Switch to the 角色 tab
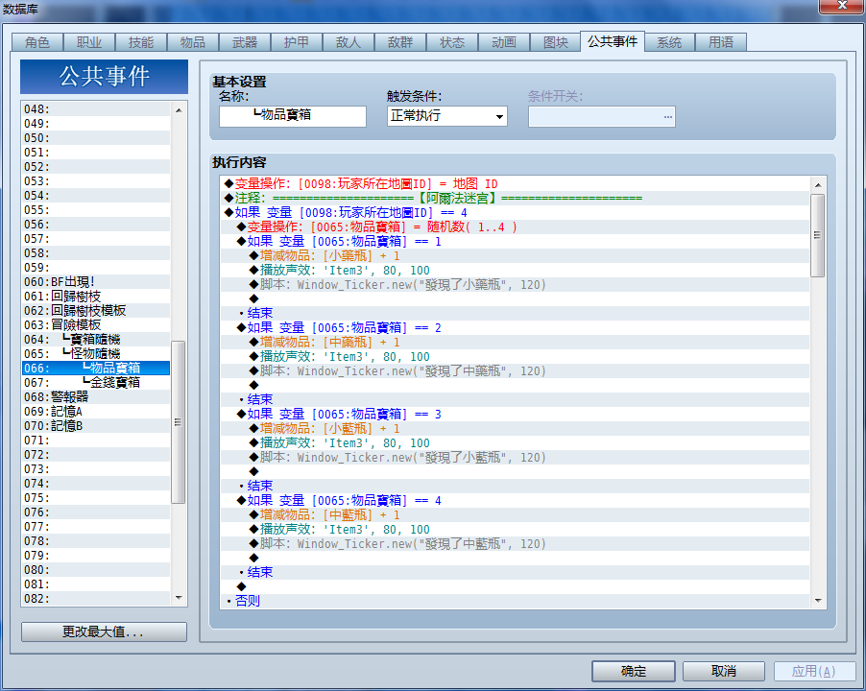 click(37, 42)
